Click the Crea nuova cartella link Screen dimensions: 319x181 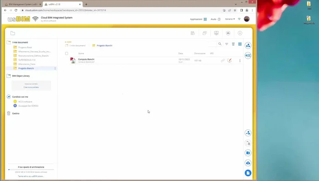pyautogui.click(x=31, y=88)
